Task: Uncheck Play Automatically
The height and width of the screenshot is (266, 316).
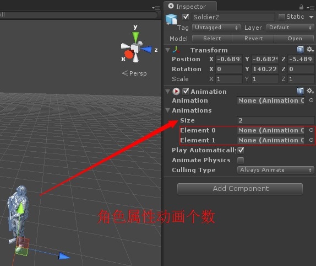Action: (x=241, y=150)
